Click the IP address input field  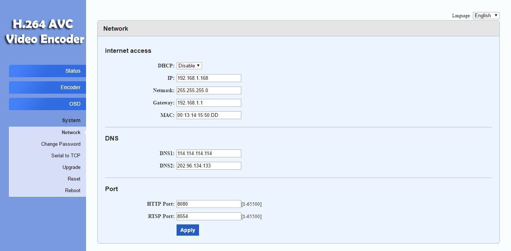coord(208,78)
